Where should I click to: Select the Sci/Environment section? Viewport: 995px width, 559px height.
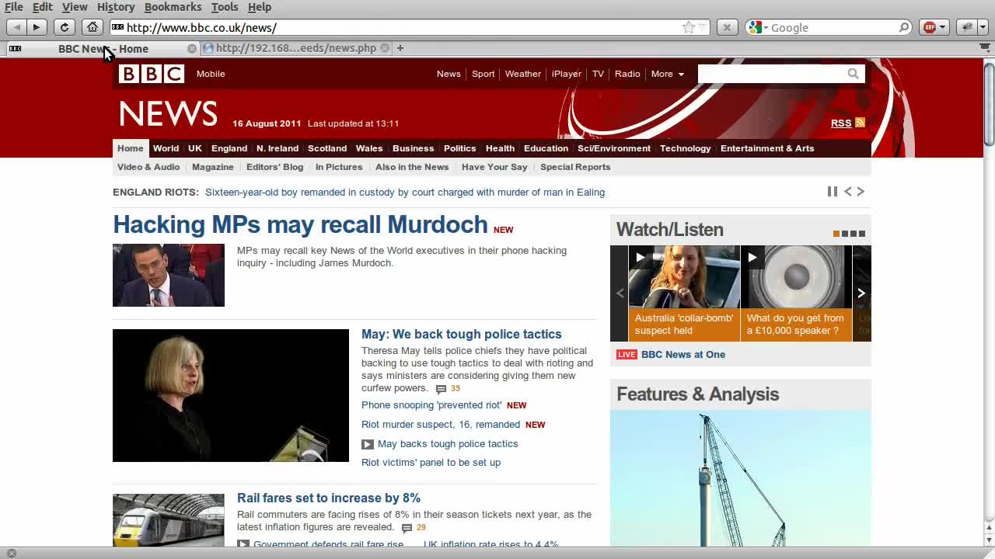coord(614,148)
